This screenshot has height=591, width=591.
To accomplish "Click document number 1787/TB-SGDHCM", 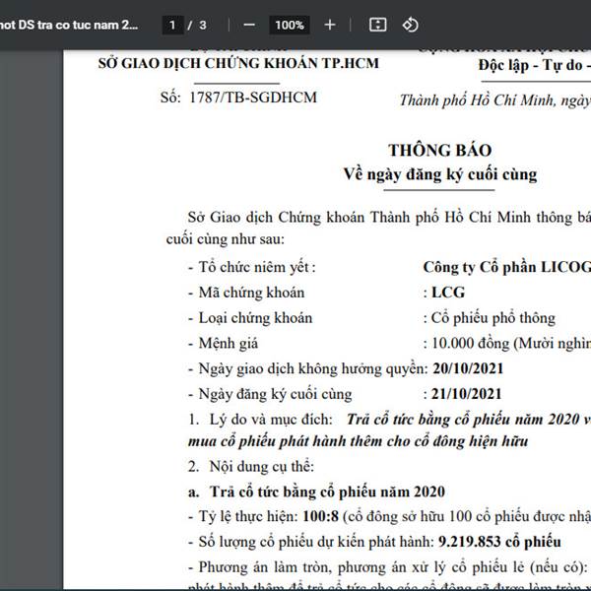I will click(x=253, y=98).
